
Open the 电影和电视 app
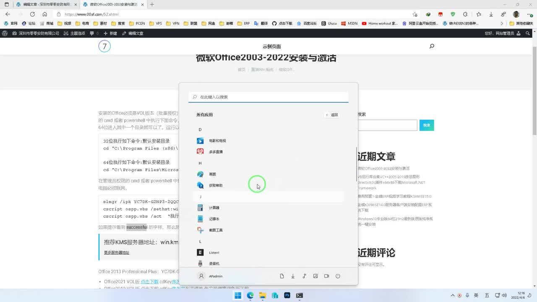point(217,141)
